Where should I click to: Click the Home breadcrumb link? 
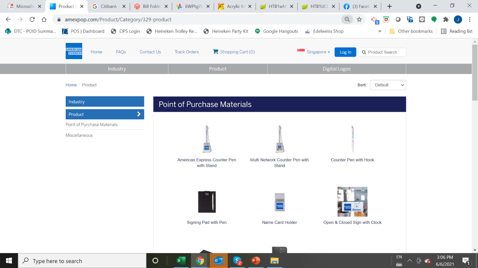pos(71,85)
